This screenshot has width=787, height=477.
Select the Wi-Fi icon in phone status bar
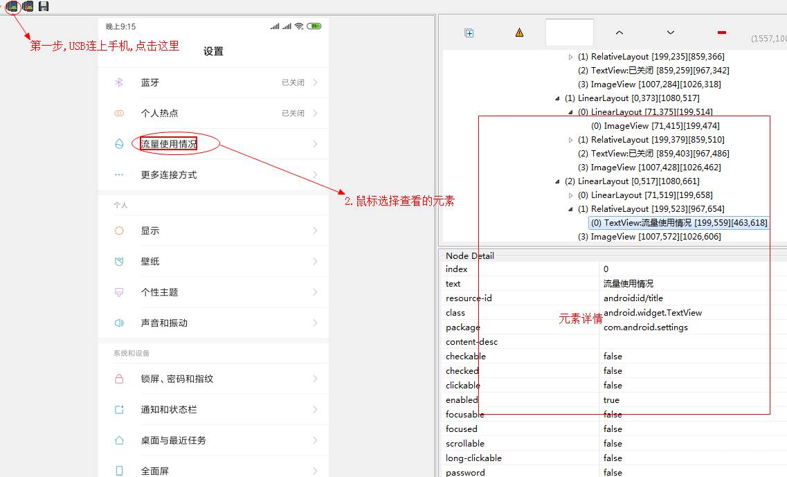(x=299, y=26)
